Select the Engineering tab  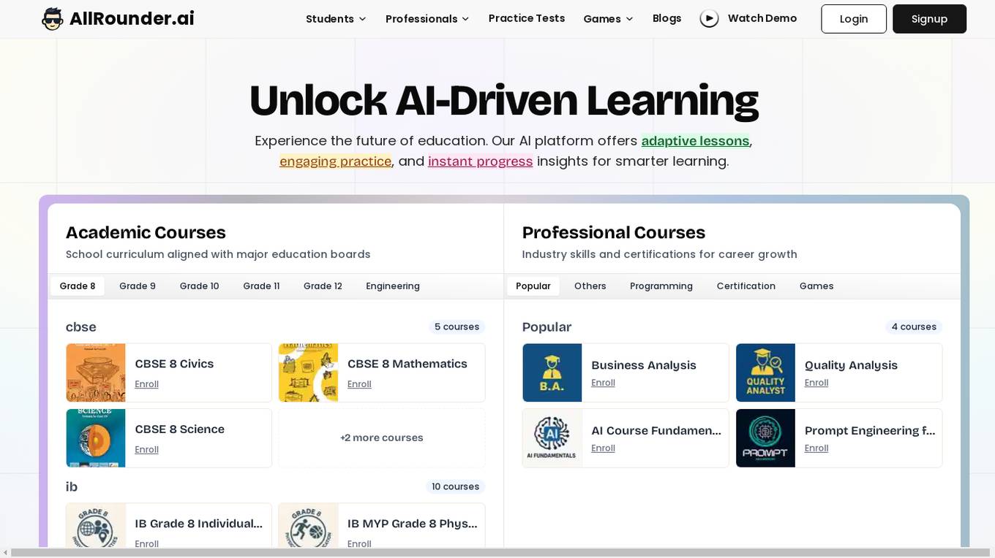coord(393,286)
